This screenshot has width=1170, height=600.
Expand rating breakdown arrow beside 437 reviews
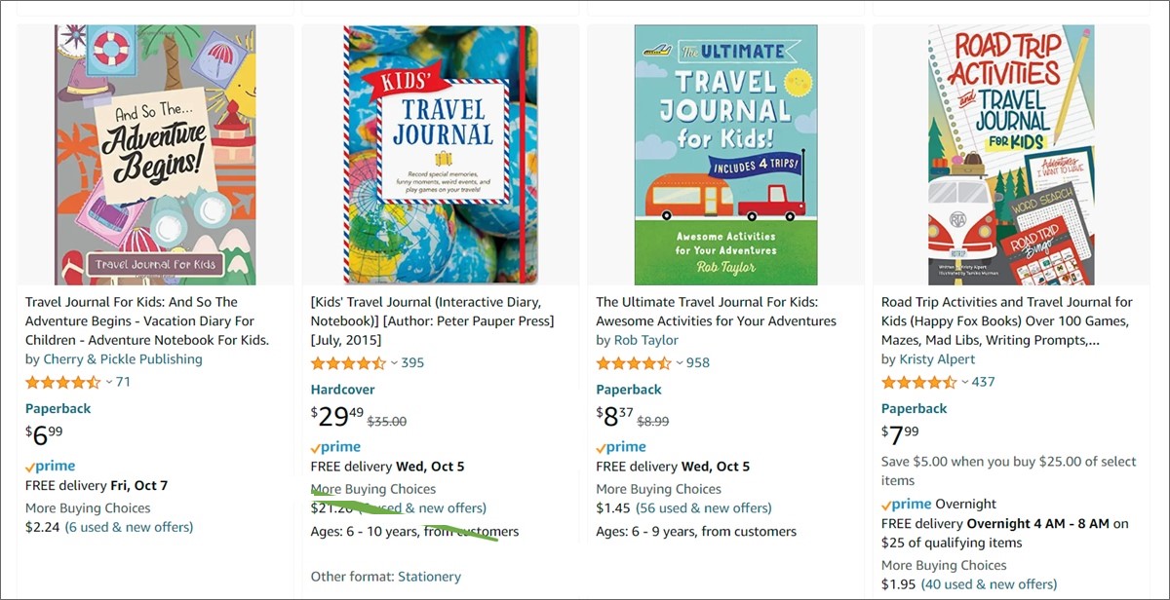[x=965, y=382]
